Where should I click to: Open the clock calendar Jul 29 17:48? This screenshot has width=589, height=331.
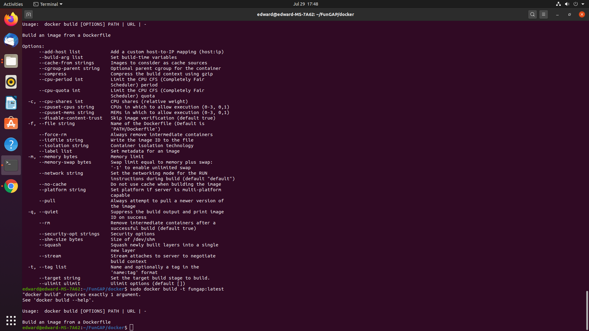coord(306,4)
